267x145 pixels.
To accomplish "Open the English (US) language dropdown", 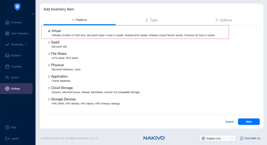I will [218, 139].
